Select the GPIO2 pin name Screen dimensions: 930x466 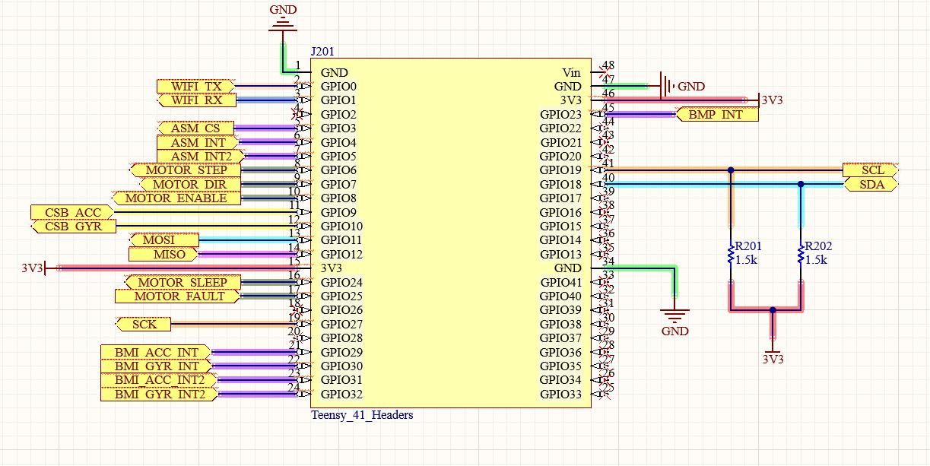(x=338, y=115)
